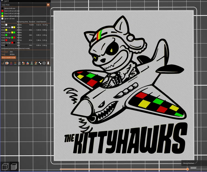Click red-to-black Color change row label
This screenshot has width=207, height=172.
click(6, 43)
